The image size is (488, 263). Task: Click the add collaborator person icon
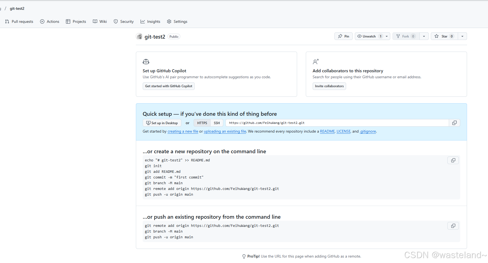coord(316,62)
